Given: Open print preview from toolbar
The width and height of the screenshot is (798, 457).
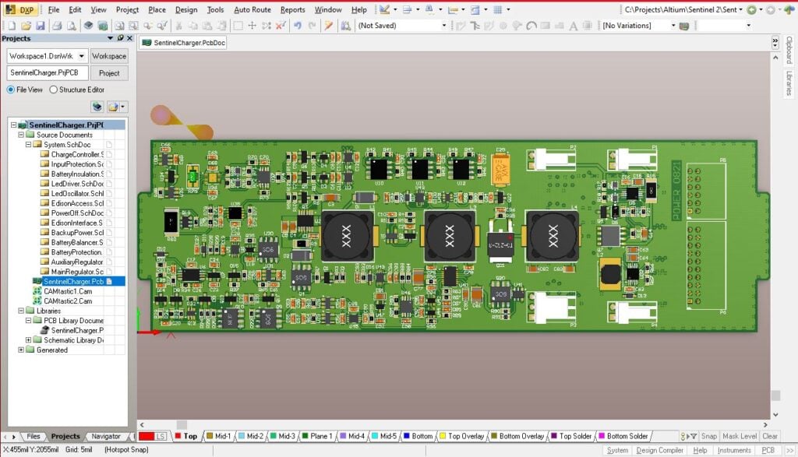Looking at the screenshot, I should point(71,26).
